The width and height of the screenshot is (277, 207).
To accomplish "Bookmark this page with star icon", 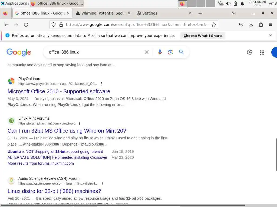I will point(214,25).
